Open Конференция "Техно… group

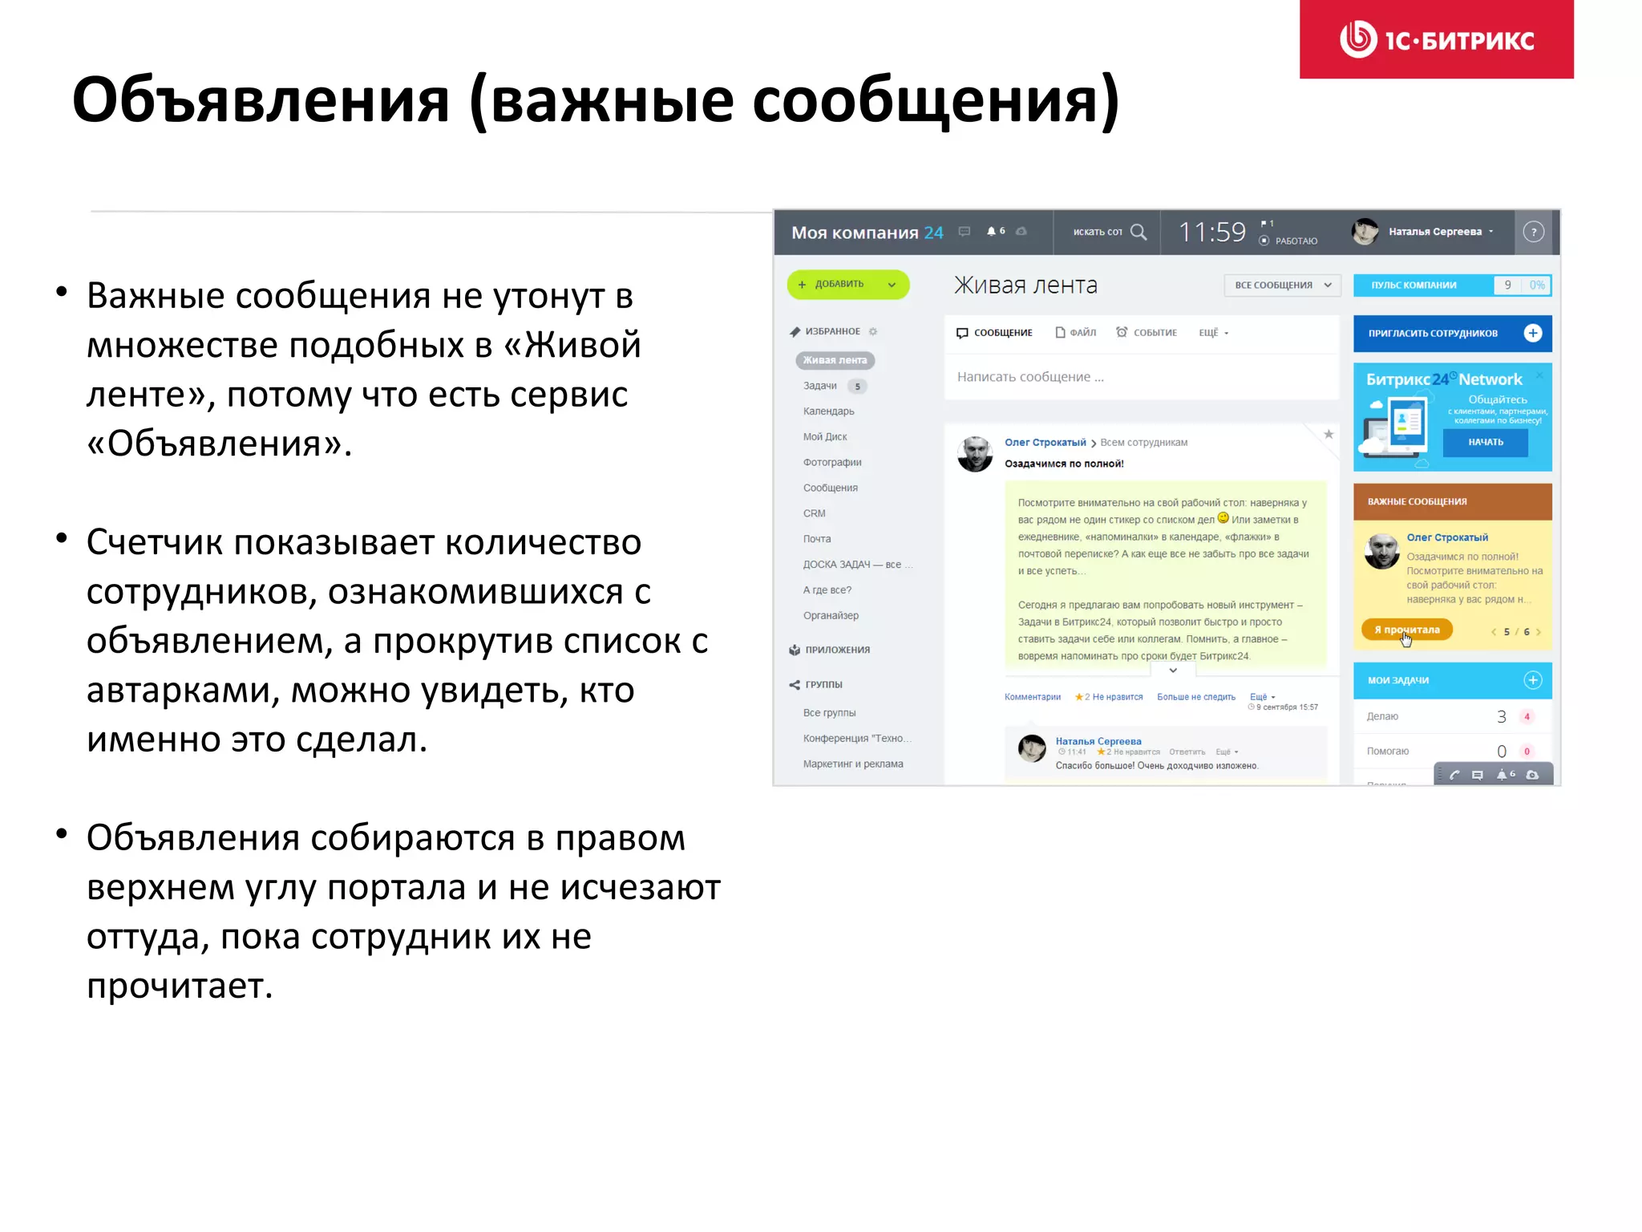(x=857, y=739)
